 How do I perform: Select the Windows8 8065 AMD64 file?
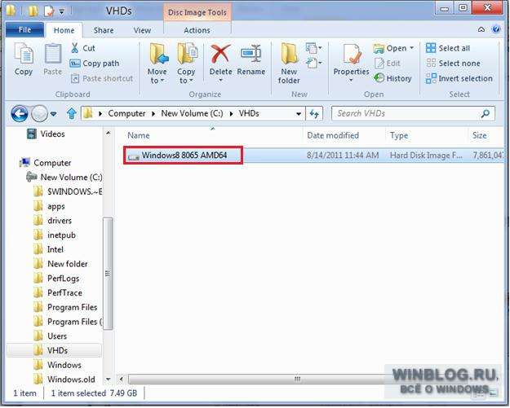(183, 156)
